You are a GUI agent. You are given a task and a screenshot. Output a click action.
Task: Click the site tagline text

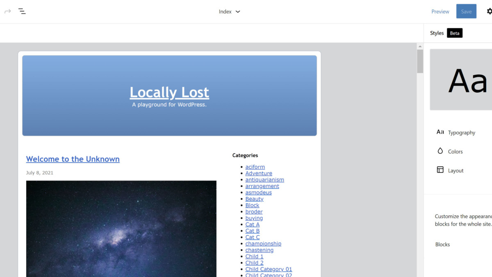click(x=169, y=105)
